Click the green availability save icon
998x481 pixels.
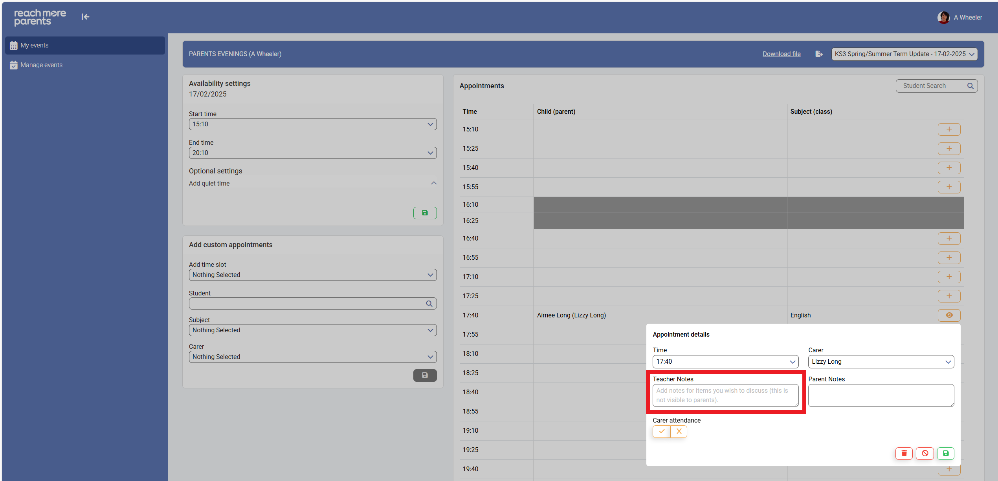tap(425, 213)
